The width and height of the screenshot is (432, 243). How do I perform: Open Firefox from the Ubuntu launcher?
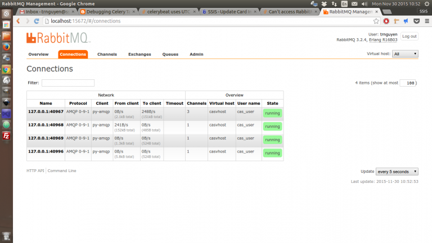pos(6,47)
